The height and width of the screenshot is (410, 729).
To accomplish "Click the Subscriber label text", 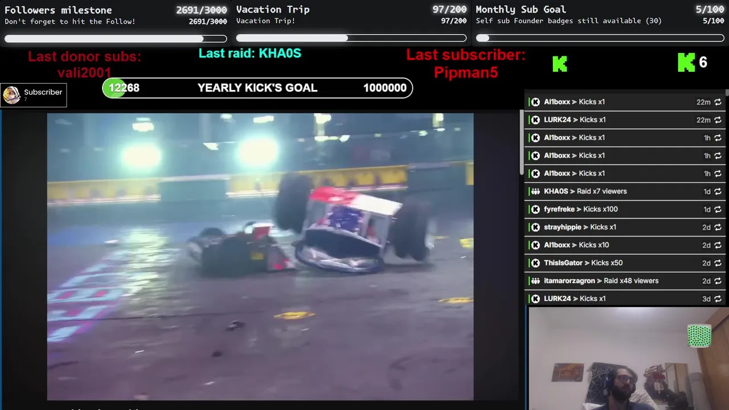I will (43, 92).
